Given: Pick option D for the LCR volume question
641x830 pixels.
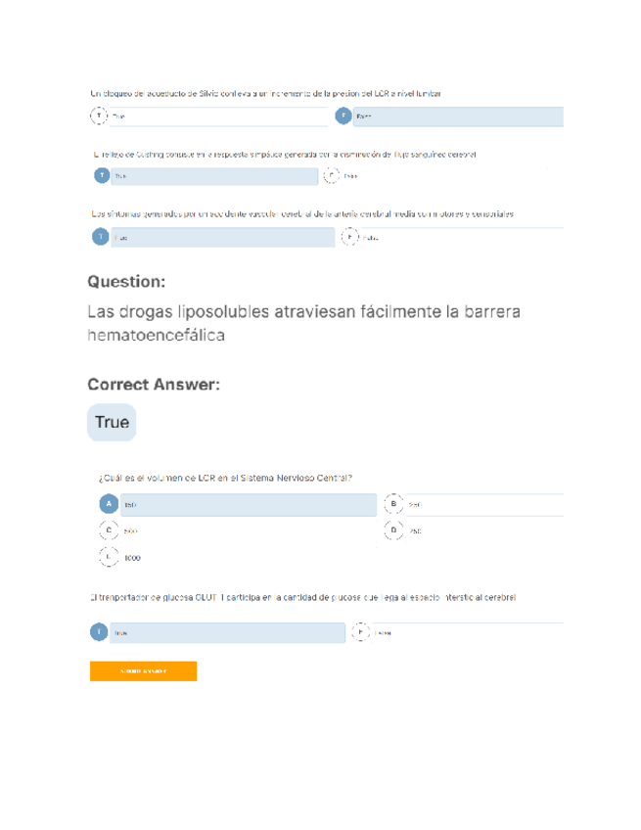Looking at the screenshot, I should point(392,530).
